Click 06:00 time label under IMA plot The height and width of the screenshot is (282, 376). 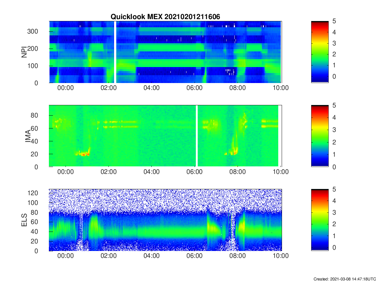tap(195, 172)
